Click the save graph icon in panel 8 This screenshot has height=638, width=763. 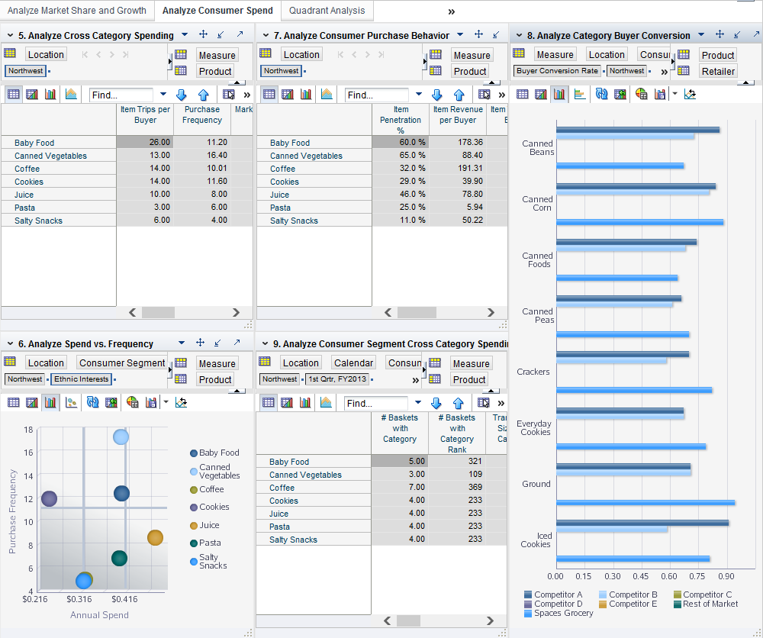point(660,94)
